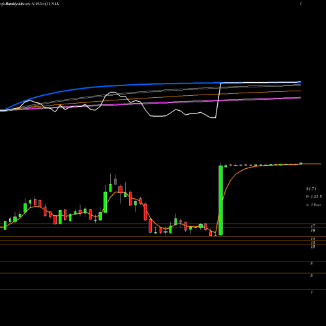Click the "in 3 Days" label

313,205
